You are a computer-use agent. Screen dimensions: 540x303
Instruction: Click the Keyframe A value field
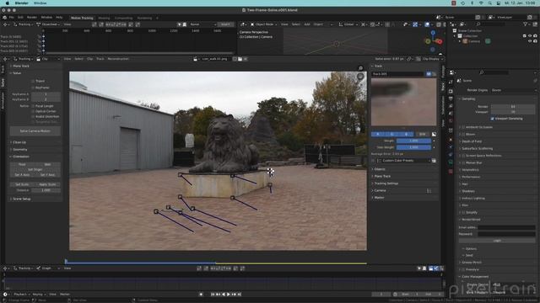[x=46, y=94]
